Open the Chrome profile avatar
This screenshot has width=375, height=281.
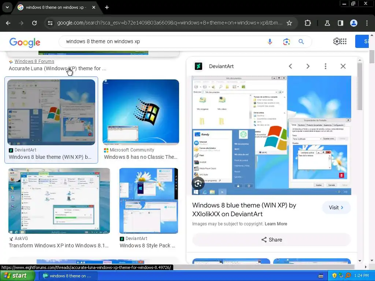pos(354,23)
